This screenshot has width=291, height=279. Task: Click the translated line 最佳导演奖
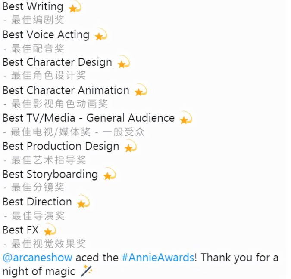pyautogui.click(x=38, y=215)
